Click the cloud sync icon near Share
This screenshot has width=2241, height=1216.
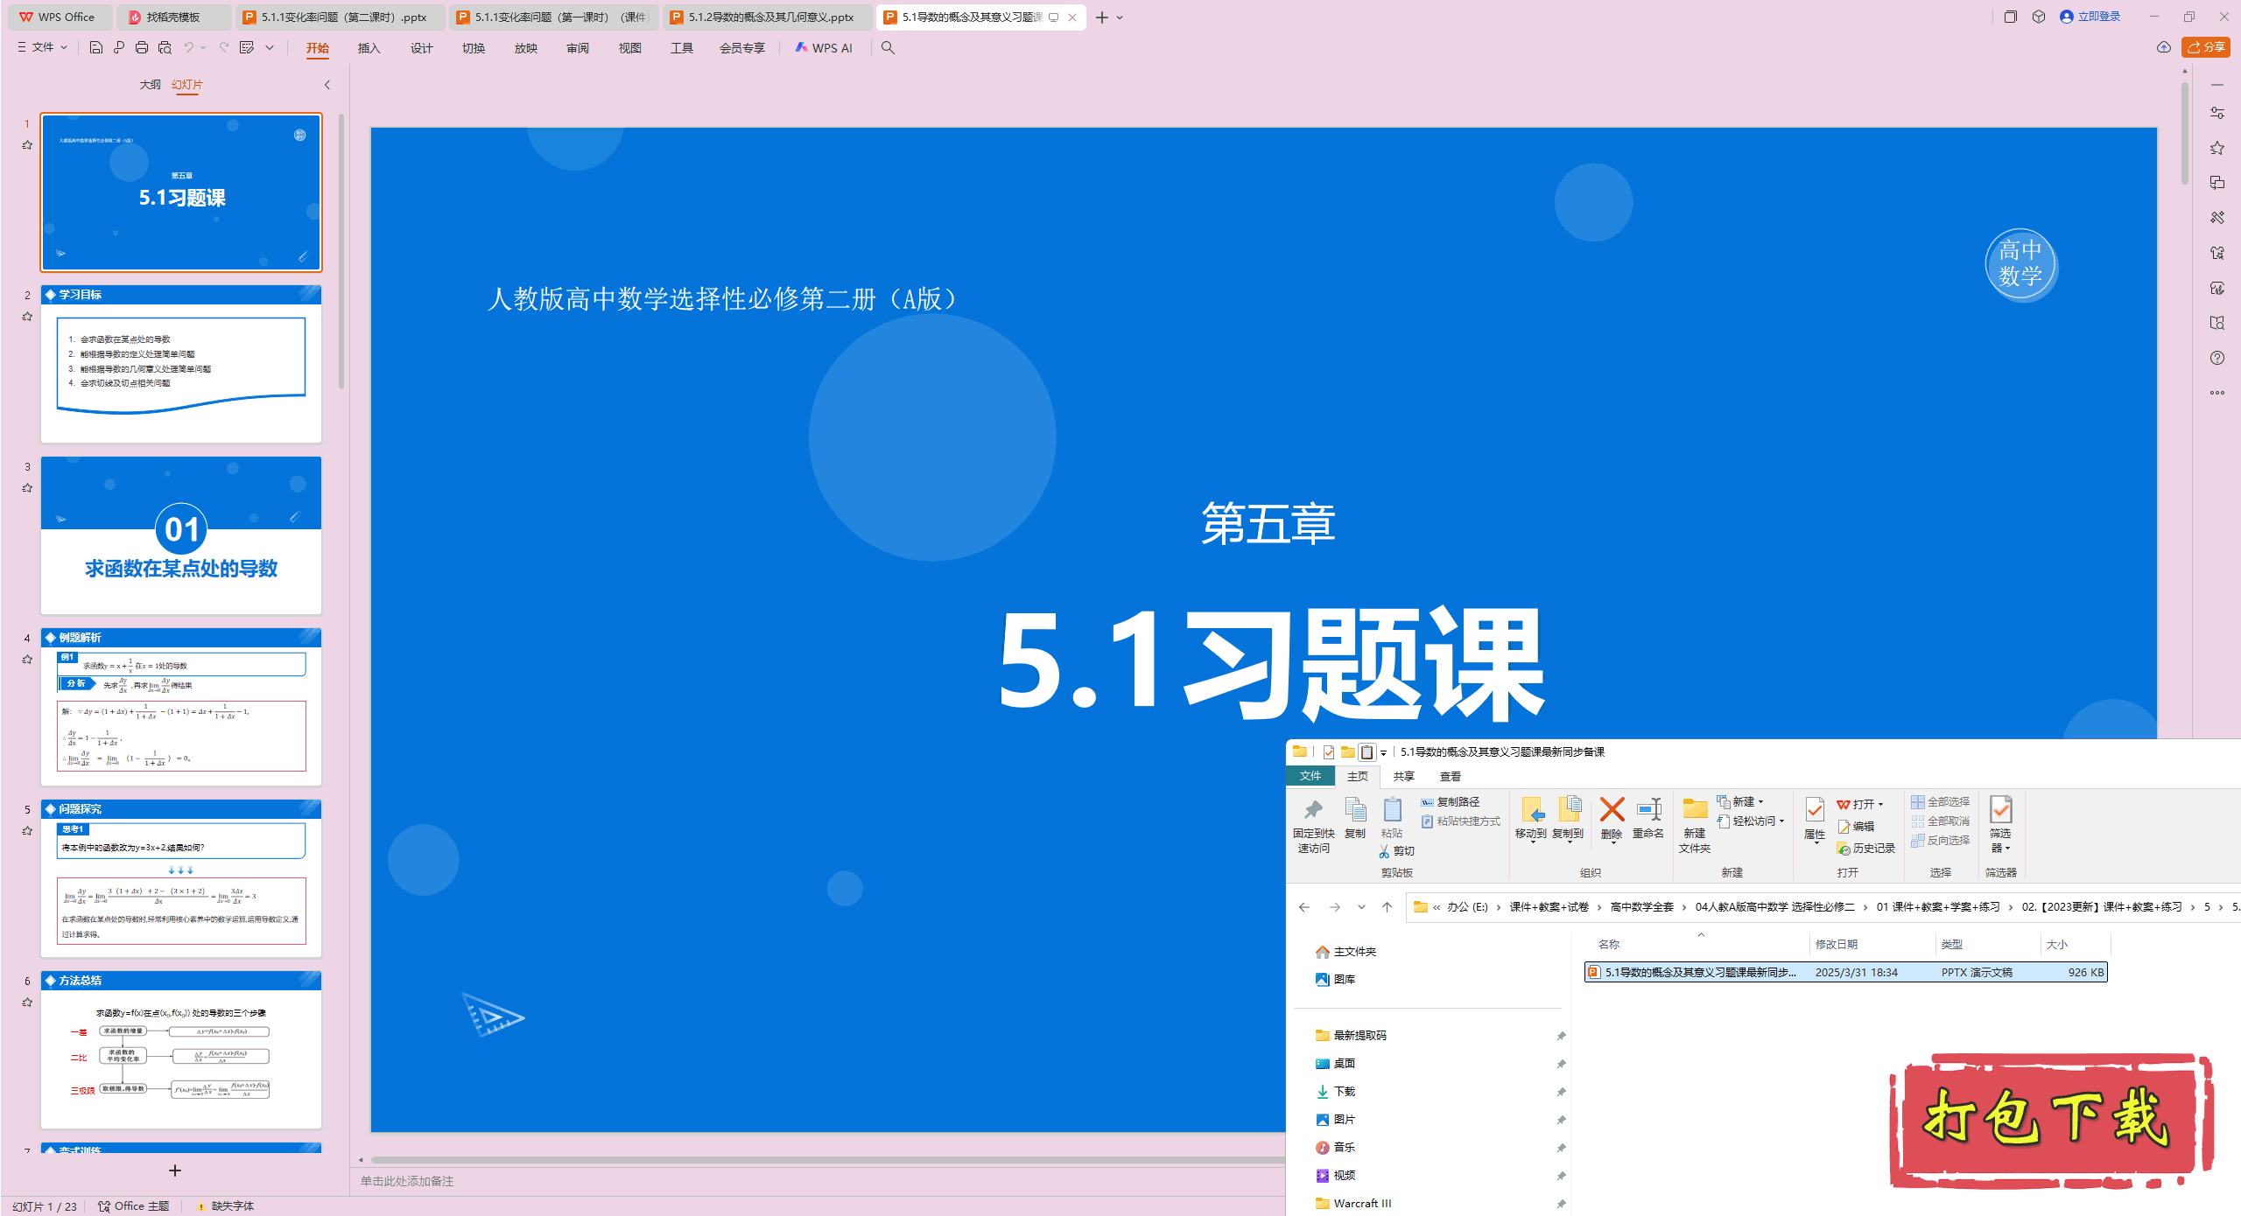pos(2164,47)
